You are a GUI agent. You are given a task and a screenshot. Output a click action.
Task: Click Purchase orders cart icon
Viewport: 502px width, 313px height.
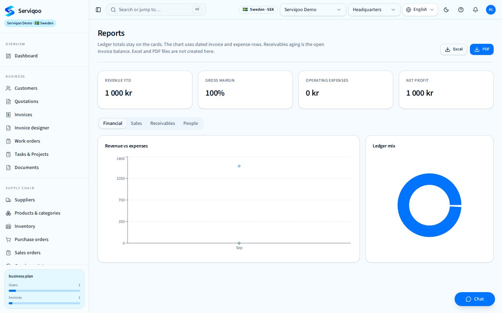click(x=8, y=240)
